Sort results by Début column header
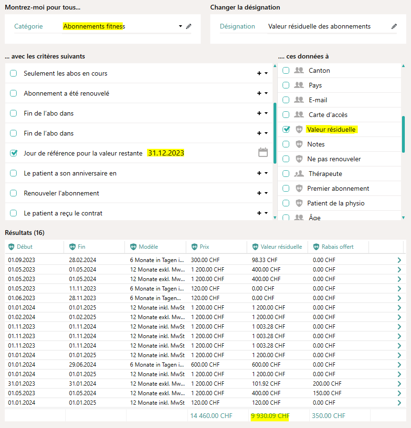Screen dimensions: 411x428 point(25,247)
